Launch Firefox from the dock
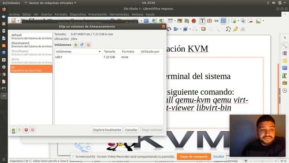 [x=4, y=9]
